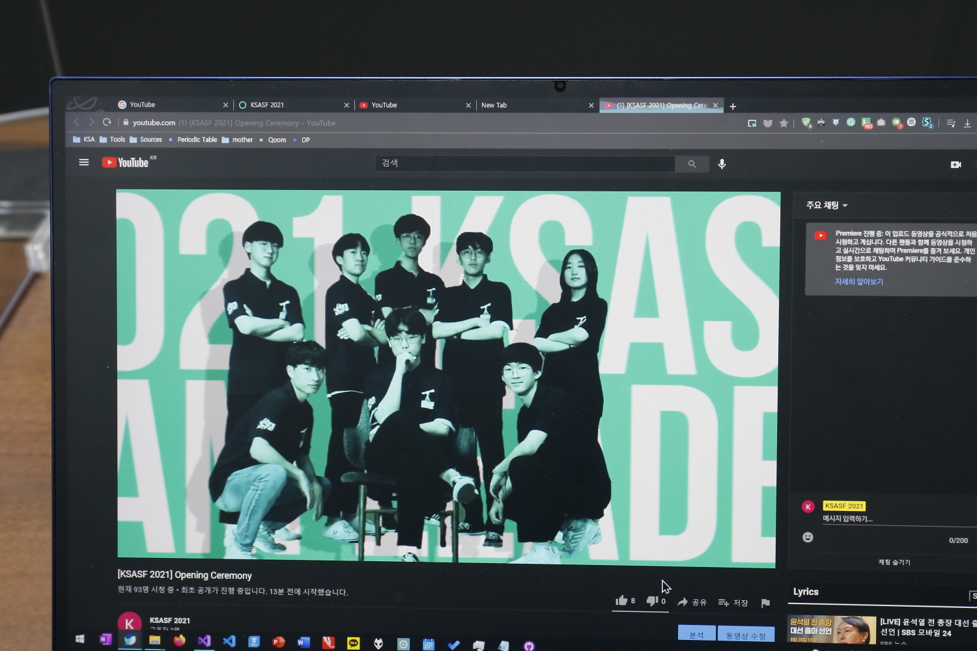Open the AdGuard green shield extension

click(x=806, y=122)
